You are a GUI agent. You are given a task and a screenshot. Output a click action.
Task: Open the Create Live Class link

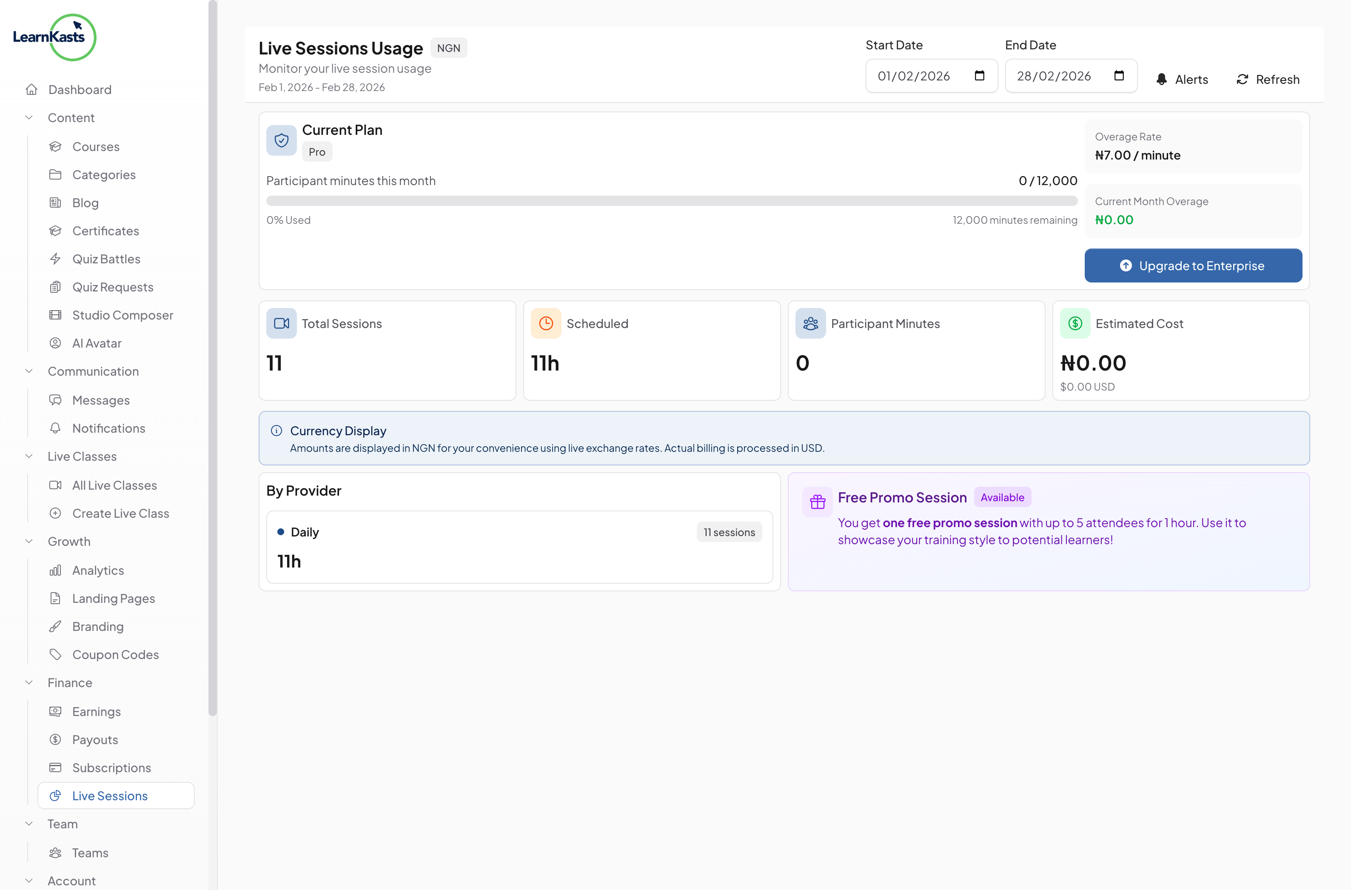120,513
